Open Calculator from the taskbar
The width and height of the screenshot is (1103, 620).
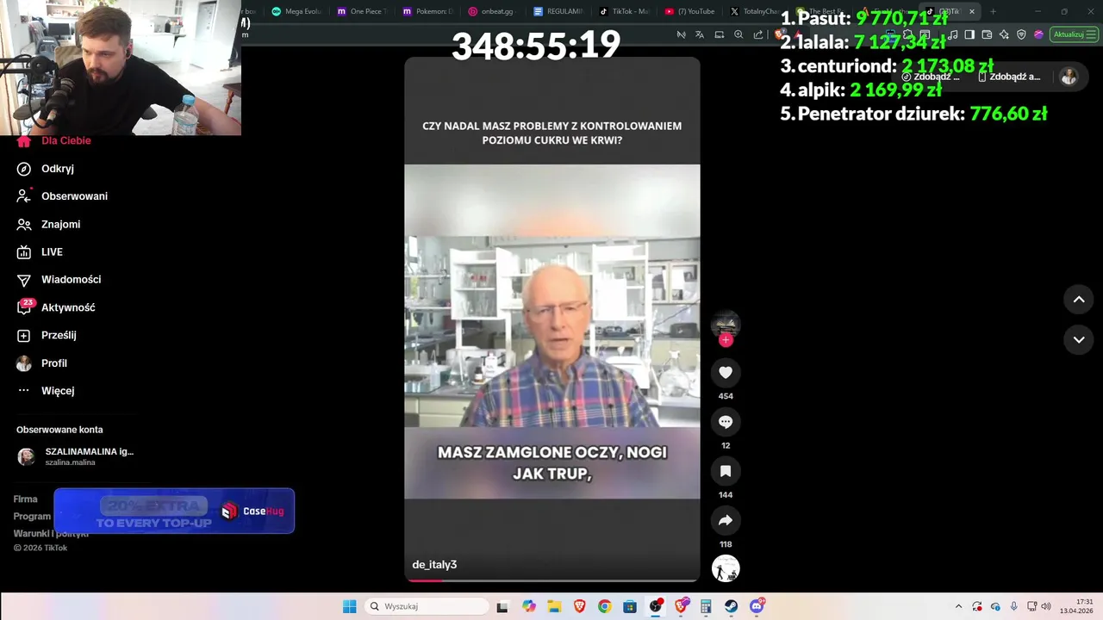coord(707,606)
